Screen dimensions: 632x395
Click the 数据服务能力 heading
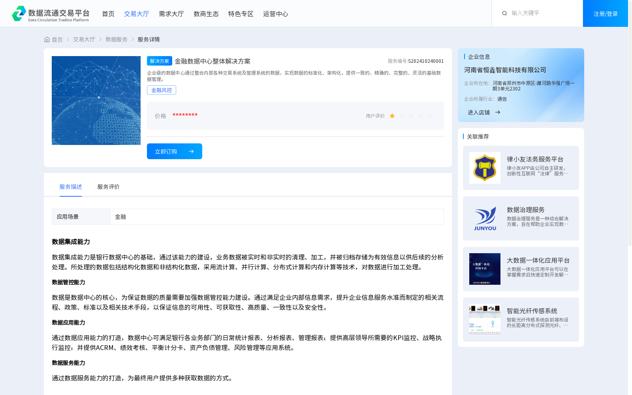pyautogui.click(x=68, y=363)
